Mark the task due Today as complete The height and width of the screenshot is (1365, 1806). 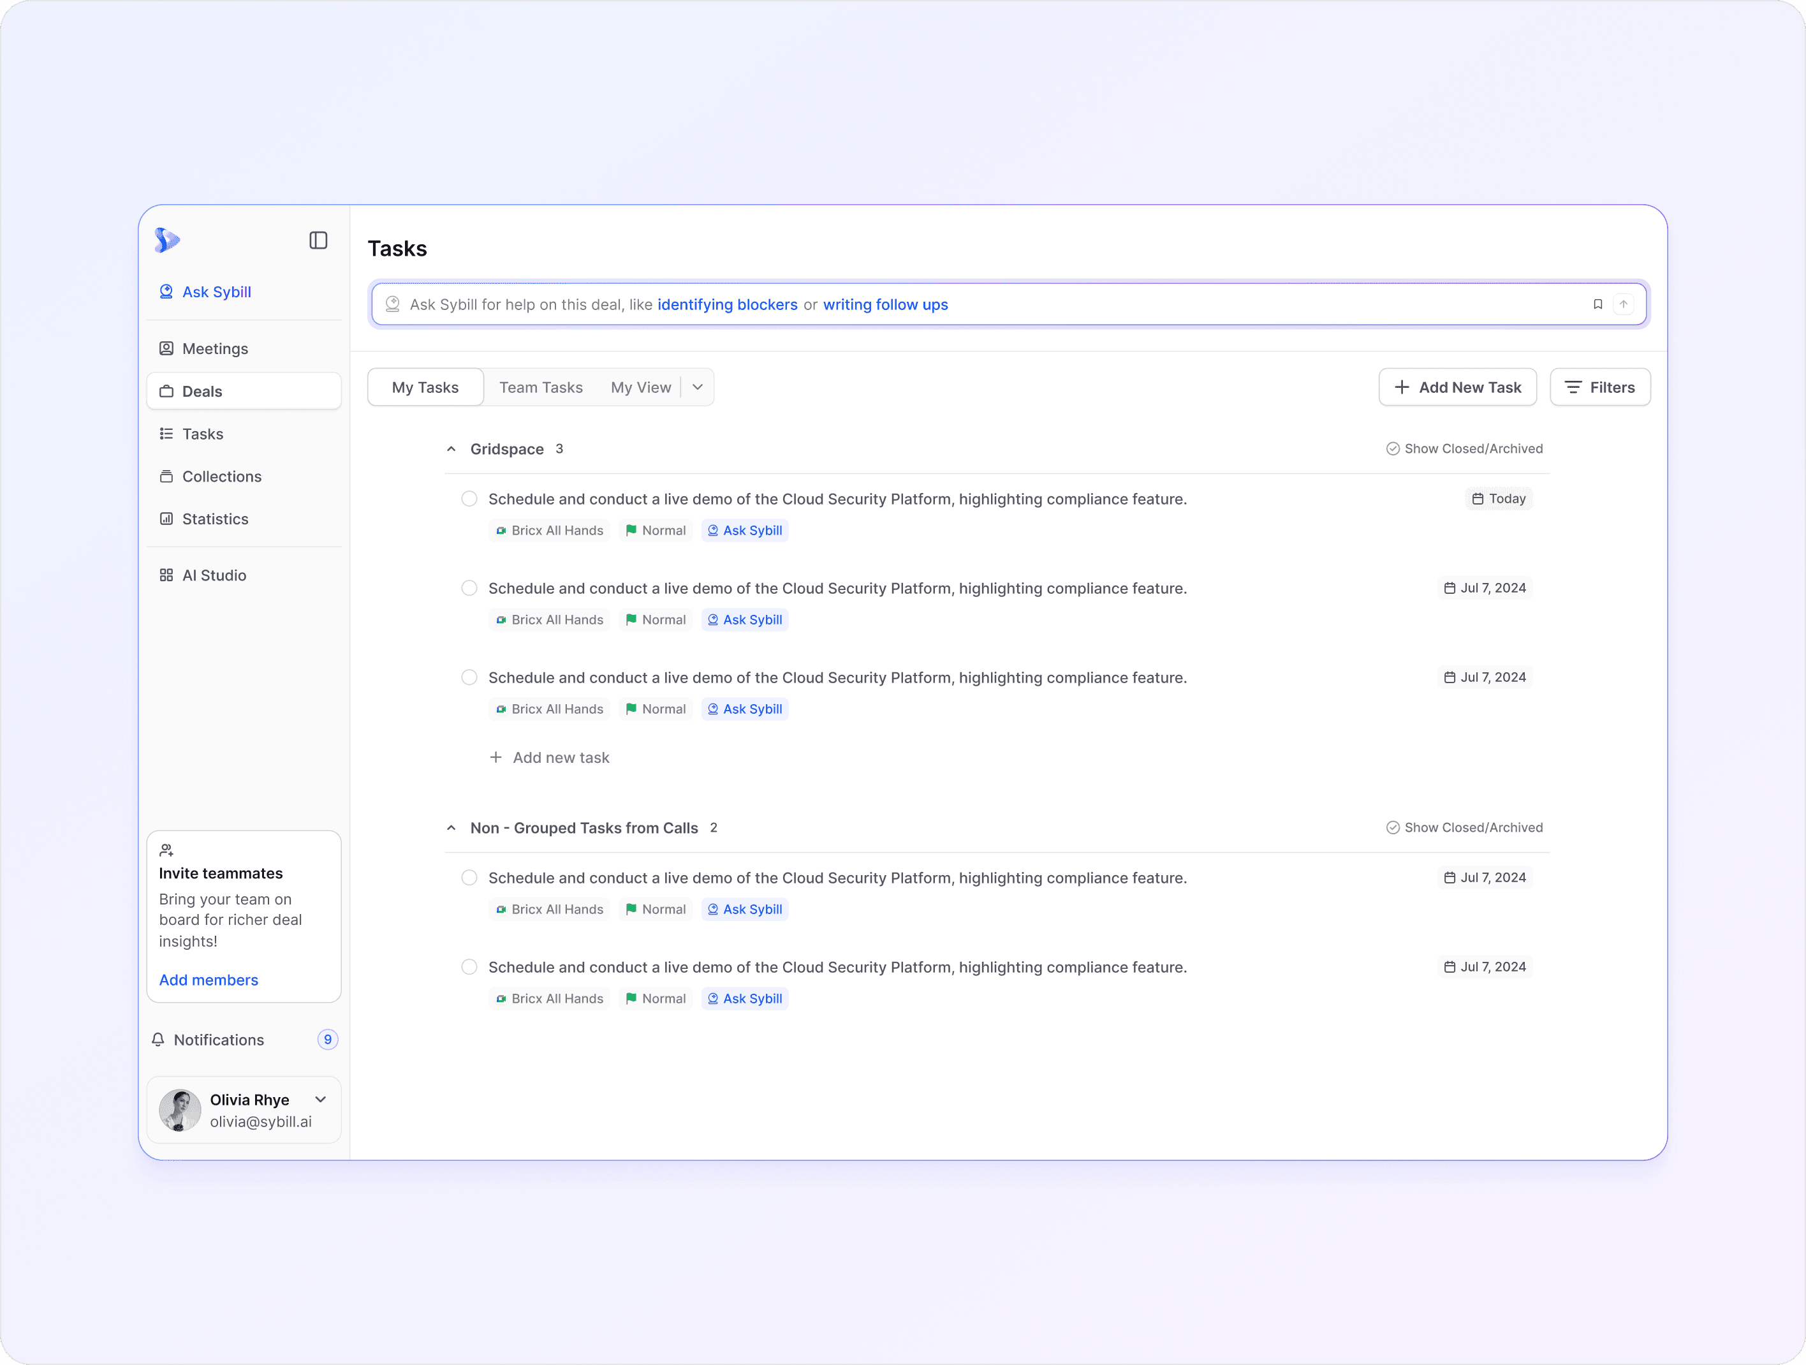[x=469, y=498]
